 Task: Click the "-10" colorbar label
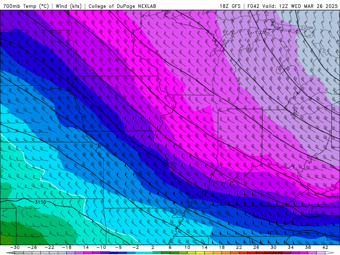pyautogui.click(x=101, y=247)
